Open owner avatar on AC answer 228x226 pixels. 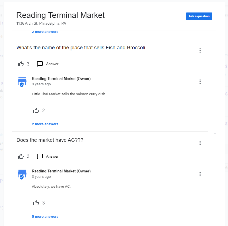point(22,174)
